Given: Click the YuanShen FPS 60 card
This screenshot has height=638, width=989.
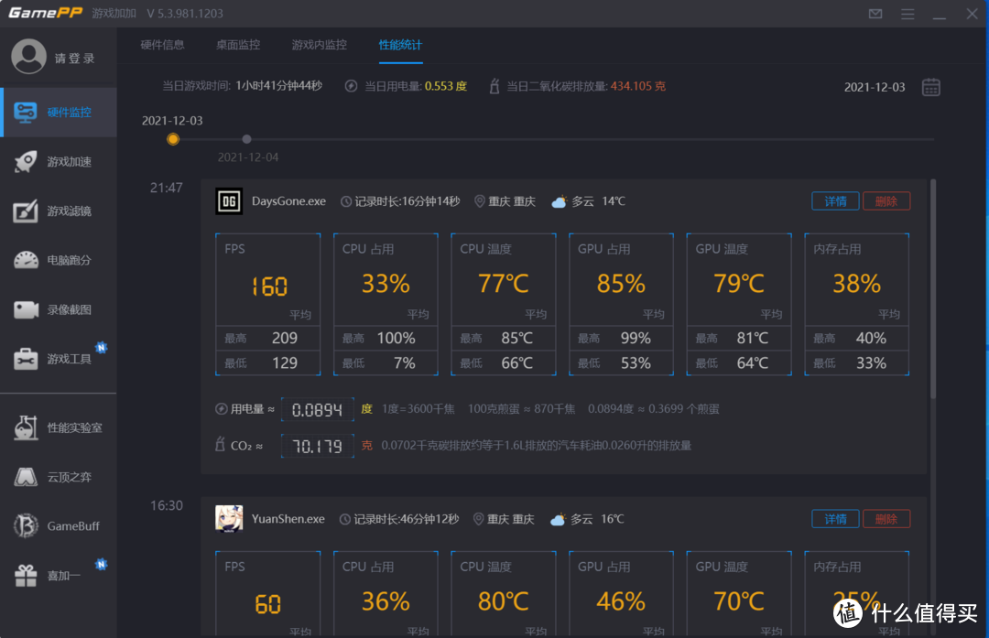Looking at the screenshot, I should click(x=268, y=593).
